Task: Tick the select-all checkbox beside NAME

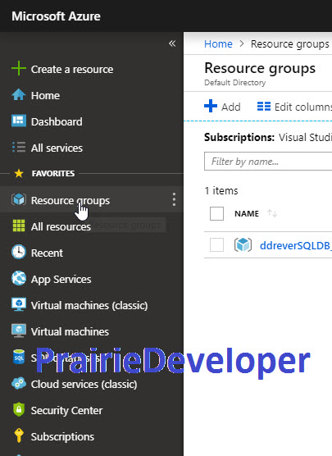Action: (x=216, y=213)
